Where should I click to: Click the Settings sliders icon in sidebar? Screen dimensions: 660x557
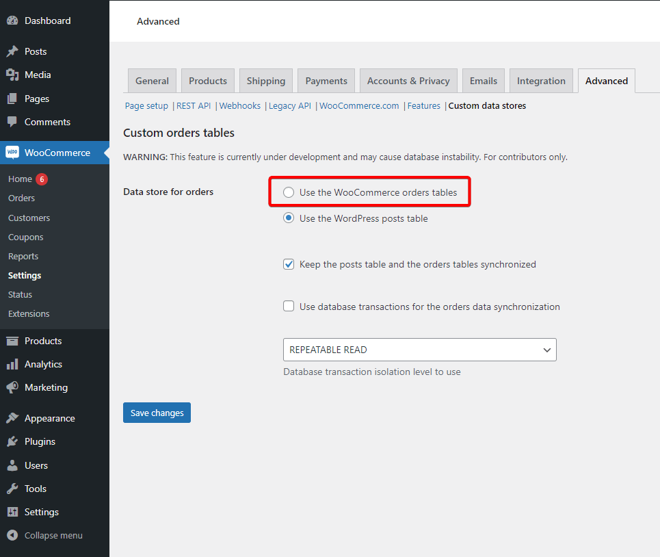coord(12,512)
